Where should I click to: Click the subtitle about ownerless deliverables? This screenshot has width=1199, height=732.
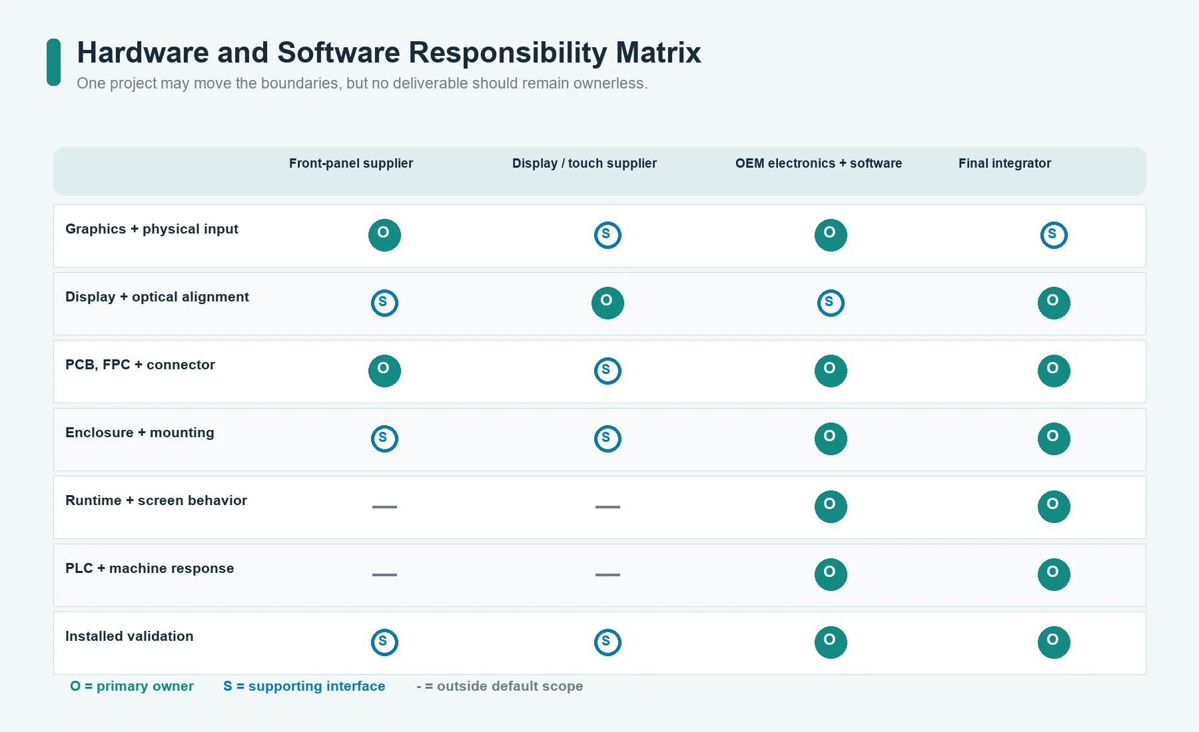[362, 83]
